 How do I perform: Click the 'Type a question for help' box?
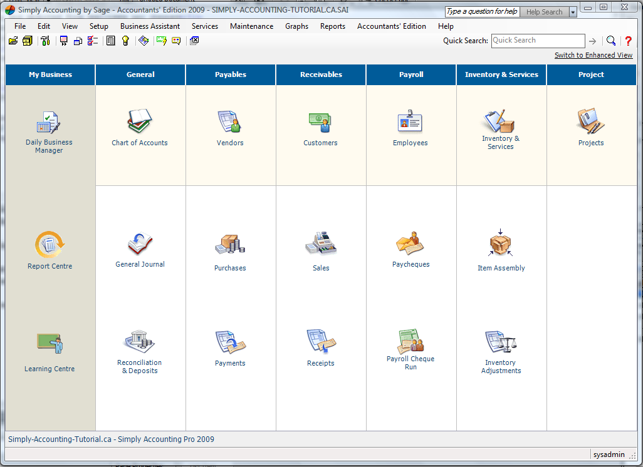click(483, 11)
